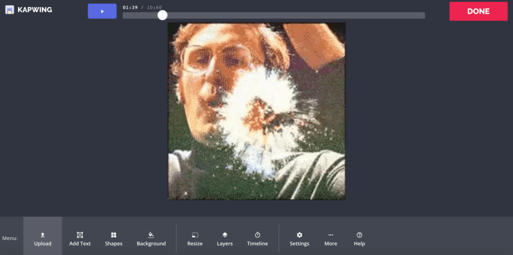This screenshot has height=255, width=513.
Task: Open the Layers panel
Action: 225,239
